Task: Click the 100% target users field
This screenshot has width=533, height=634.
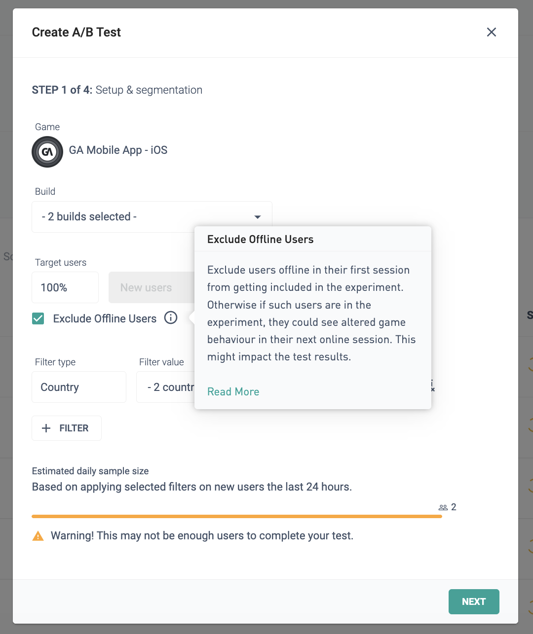Action: coord(65,287)
